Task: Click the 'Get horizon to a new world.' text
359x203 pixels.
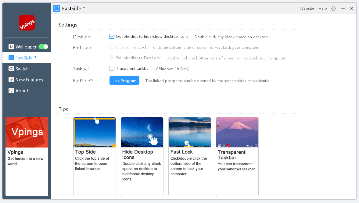Action: coord(25,161)
